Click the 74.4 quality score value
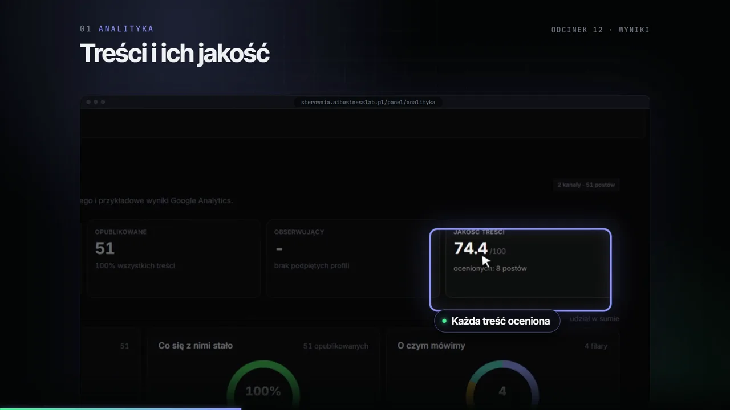 point(471,248)
